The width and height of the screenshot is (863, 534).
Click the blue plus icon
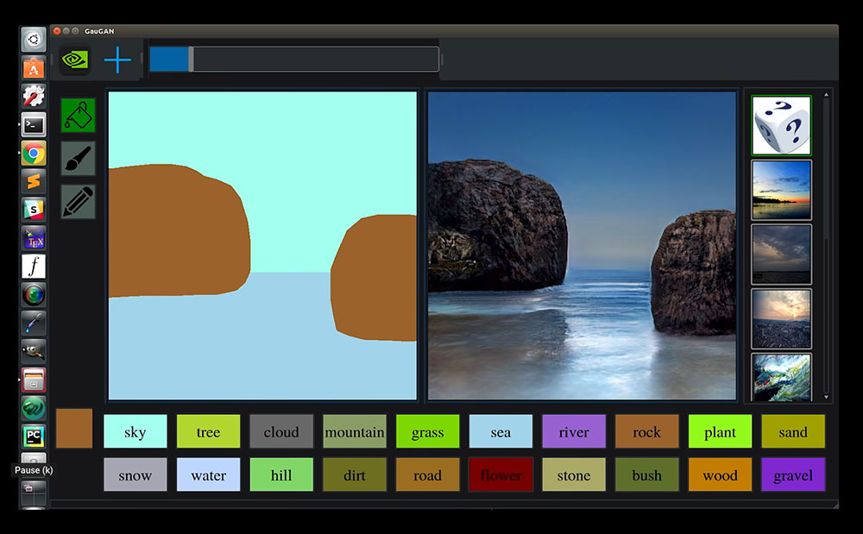[117, 60]
